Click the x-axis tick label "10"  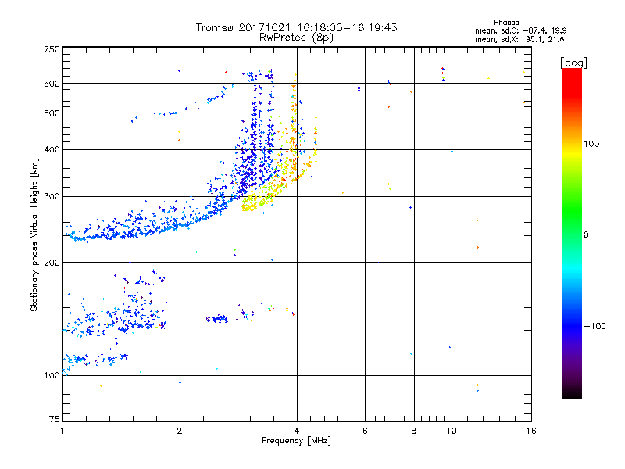[452, 431]
